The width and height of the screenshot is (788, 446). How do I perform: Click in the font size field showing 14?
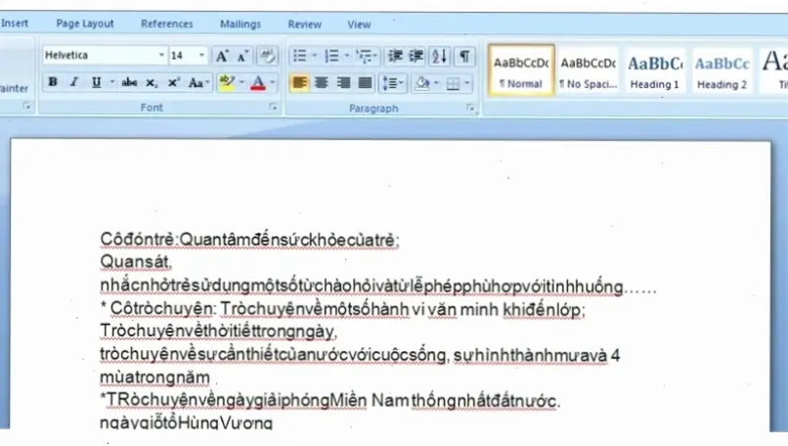tap(182, 56)
